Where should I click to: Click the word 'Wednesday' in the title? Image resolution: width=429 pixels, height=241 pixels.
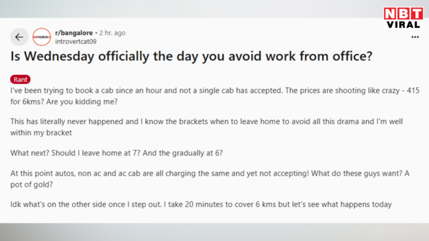coord(59,57)
